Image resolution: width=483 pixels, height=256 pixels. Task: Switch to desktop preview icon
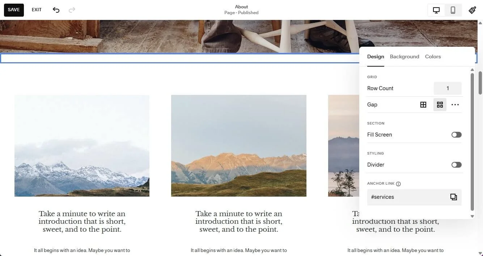point(436,10)
